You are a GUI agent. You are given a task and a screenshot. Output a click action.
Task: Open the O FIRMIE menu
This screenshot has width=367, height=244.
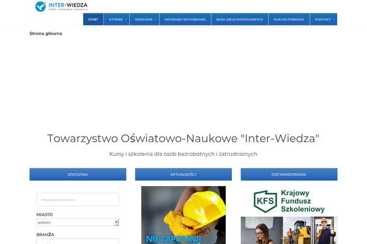tap(116, 20)
